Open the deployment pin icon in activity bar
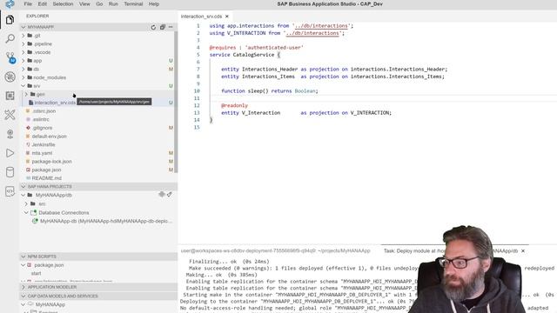The width and height of the screenshot is (557, 313). click(10, 134)
